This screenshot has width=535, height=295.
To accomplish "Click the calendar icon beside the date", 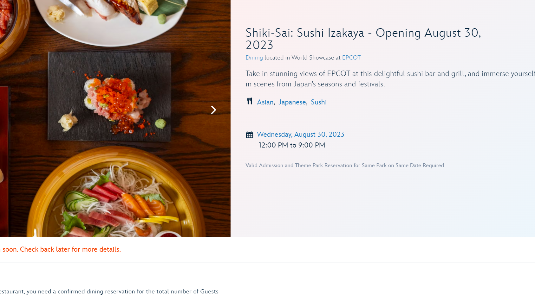I will [250, 135].
